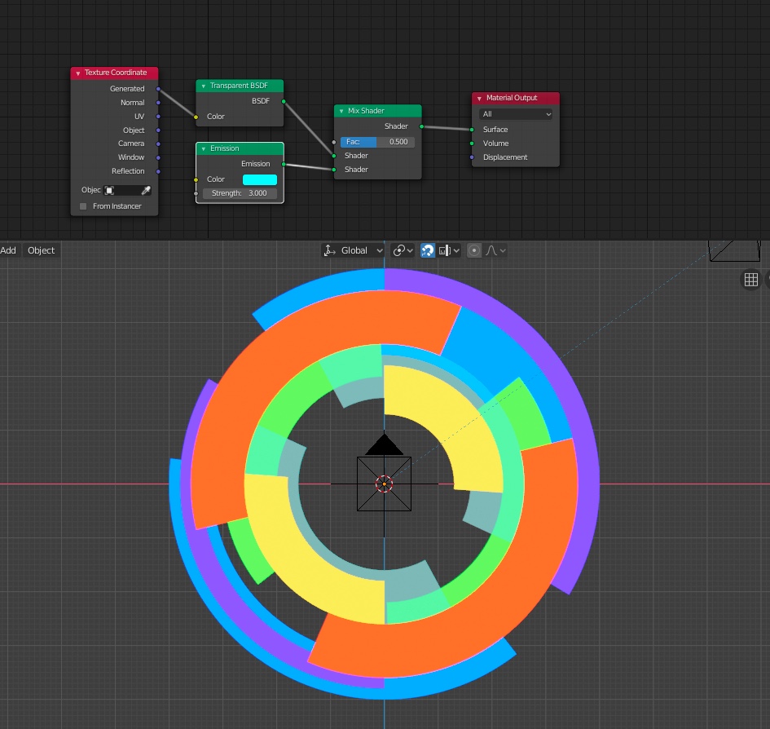Click the UV output socket
The height and width of the screenshot is (729, 770).
tap(158, 117)
